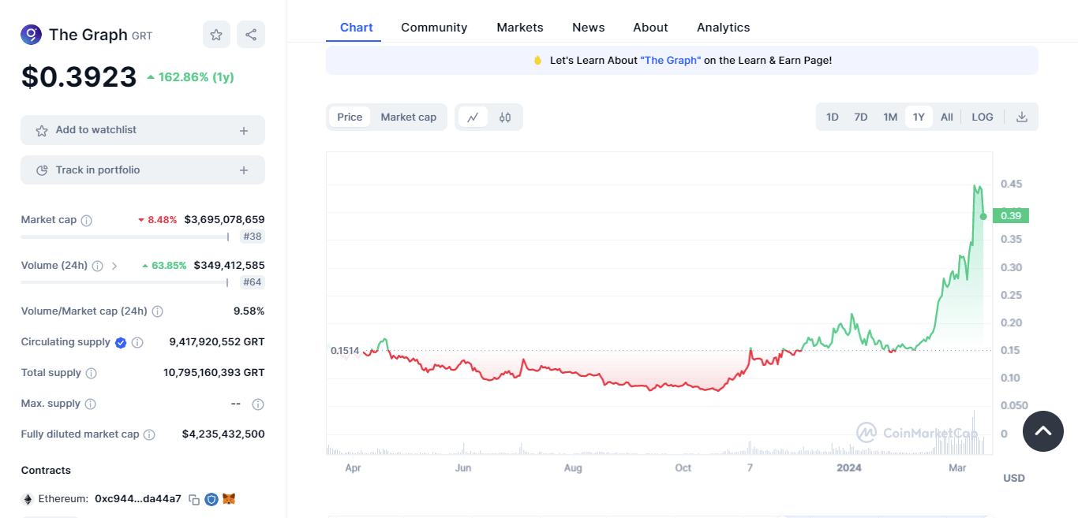Copy the Ethereum contract address
The height and width of the screenshot is (518, 1078).
[194, 499]
